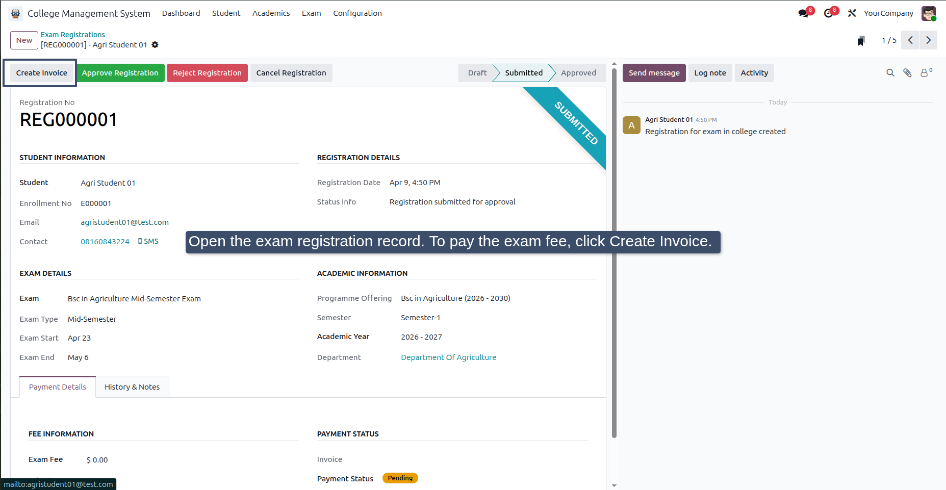Attach files using the paperclip icon
946x490 pixels.
click(907, 73)
